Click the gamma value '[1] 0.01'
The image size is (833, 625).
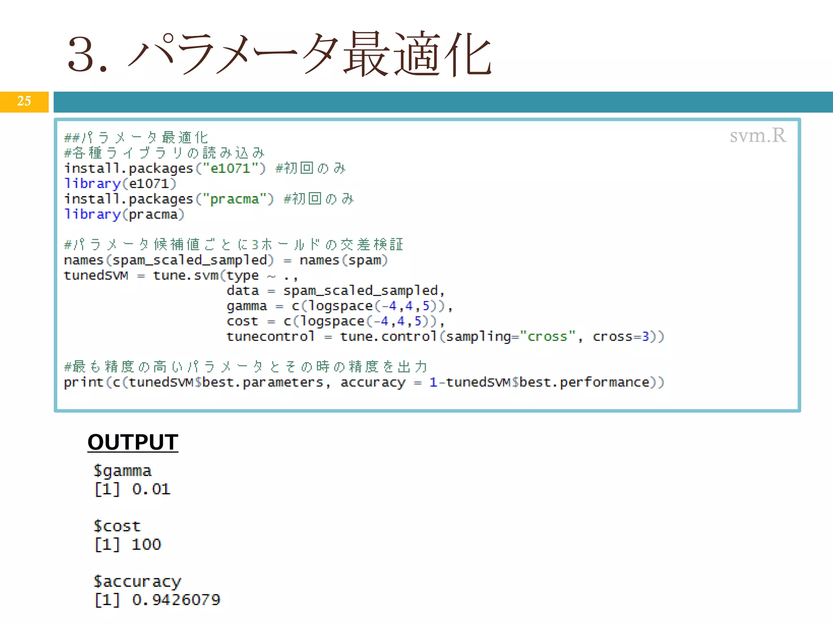(132, 489)
